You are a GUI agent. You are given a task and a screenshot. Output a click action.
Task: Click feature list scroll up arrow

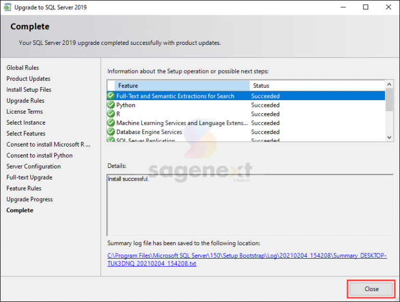[389, 84]
